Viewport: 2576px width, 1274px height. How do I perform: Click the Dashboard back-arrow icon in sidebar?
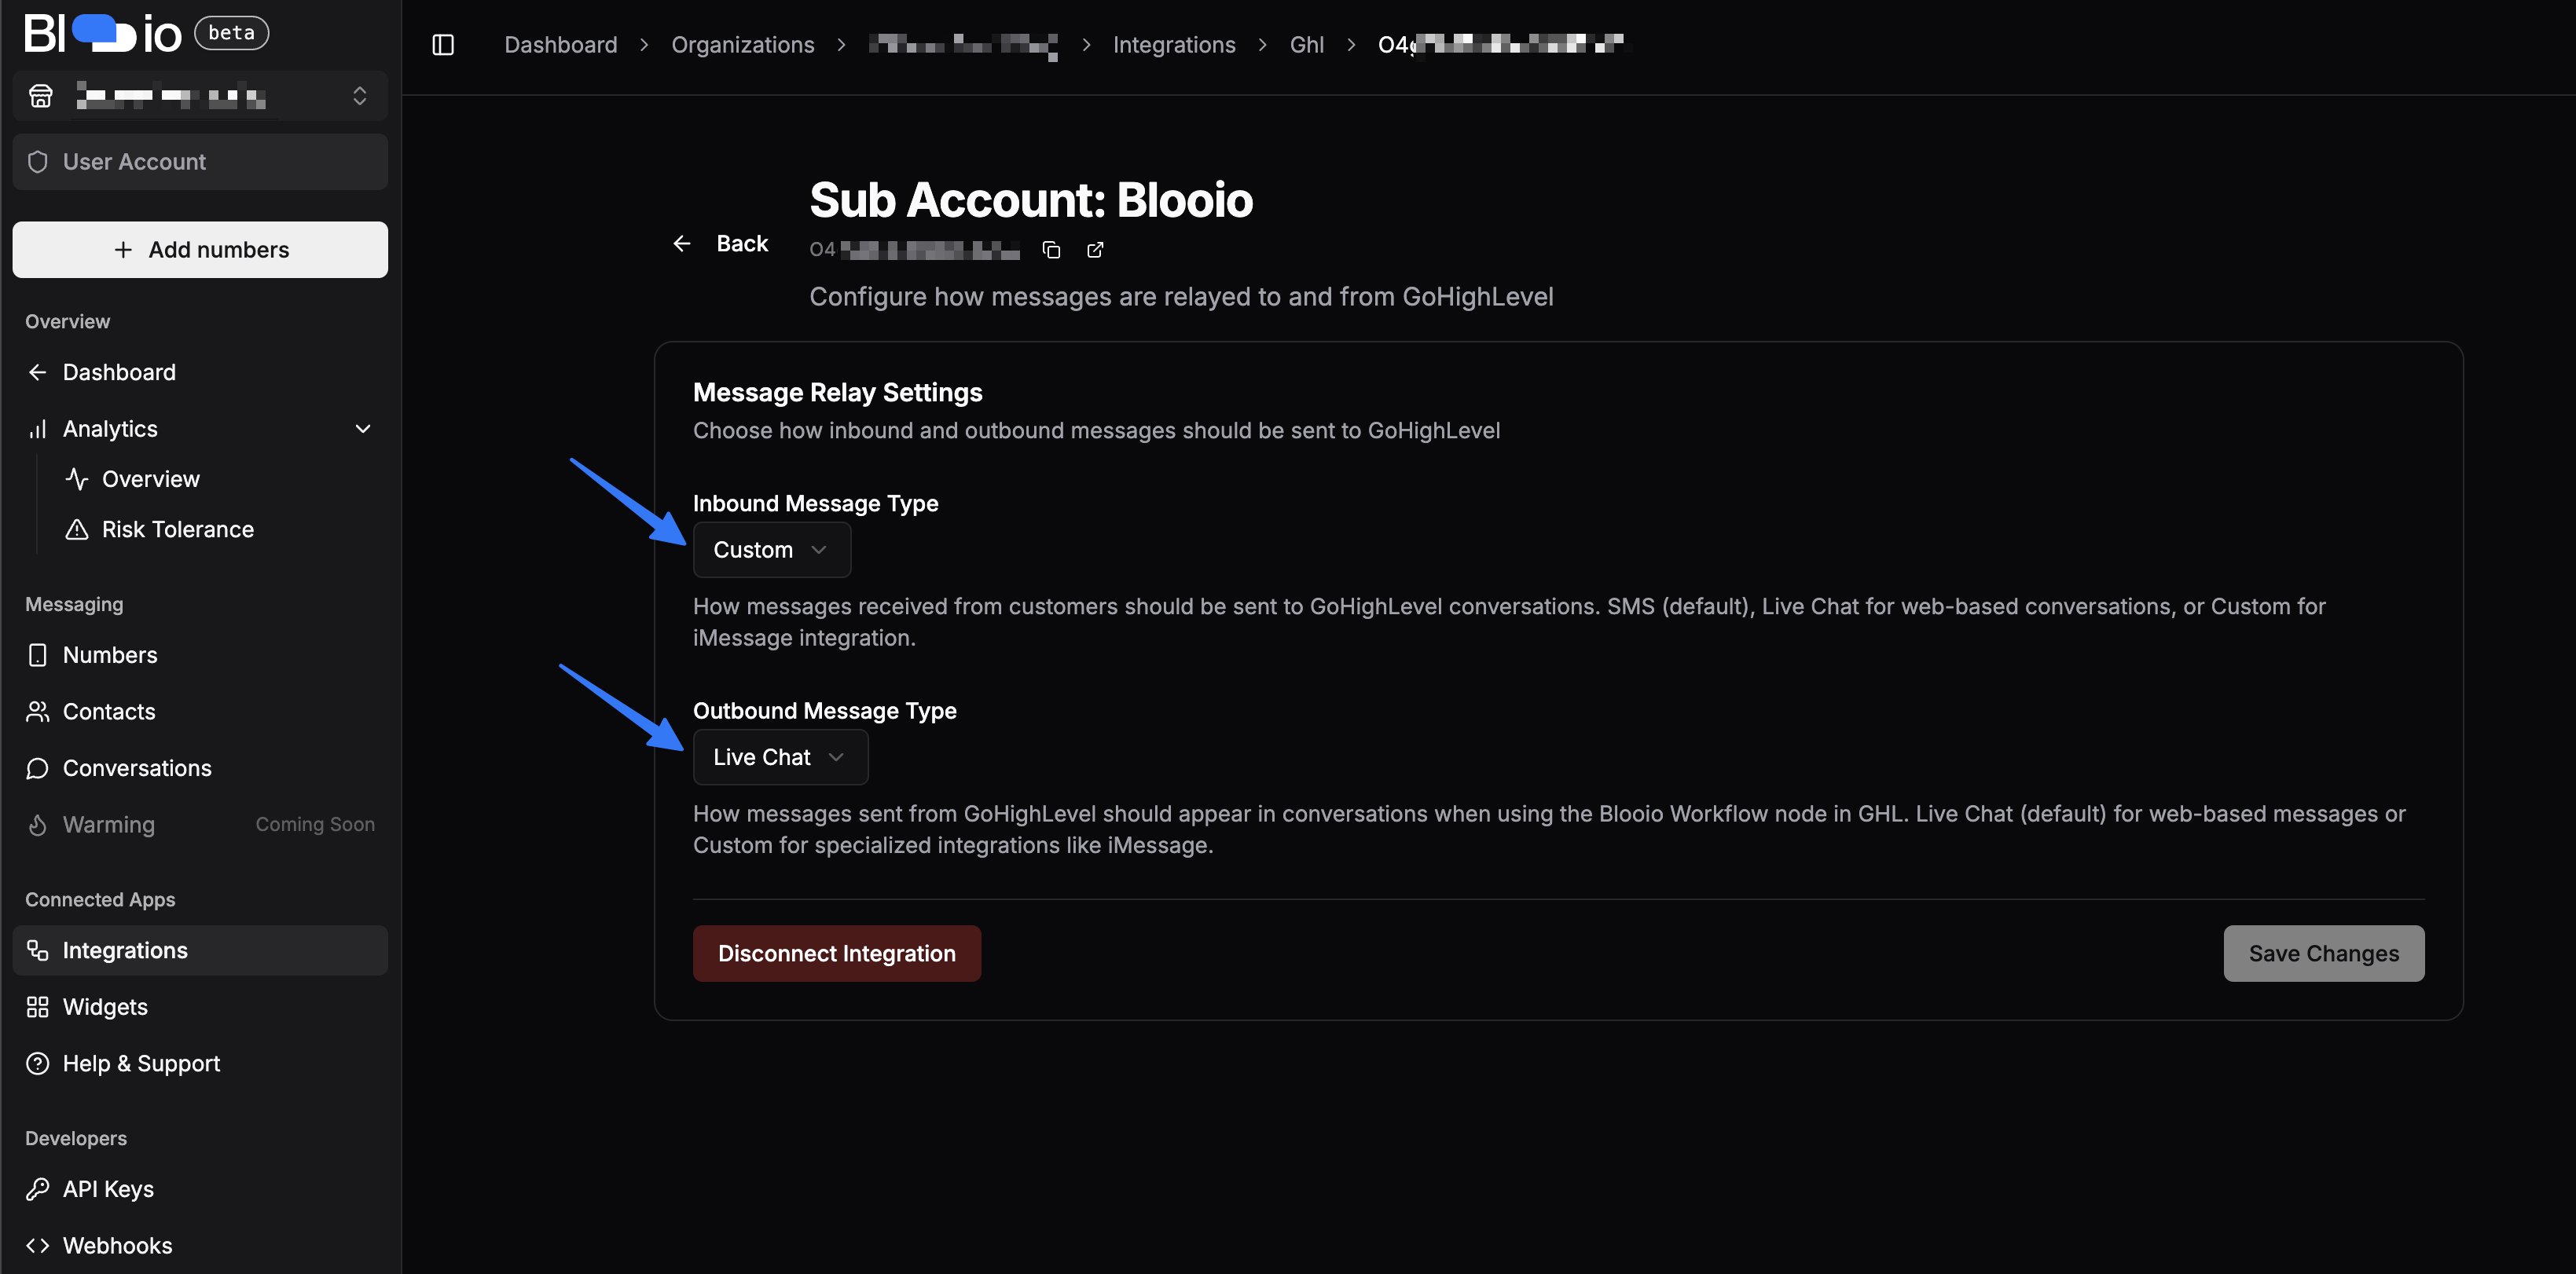pyautogui.click(x=38, y=372)
